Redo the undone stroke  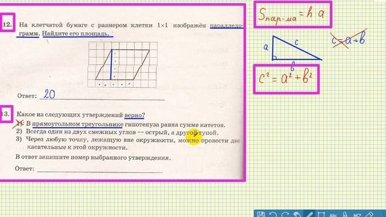(285, 215)
